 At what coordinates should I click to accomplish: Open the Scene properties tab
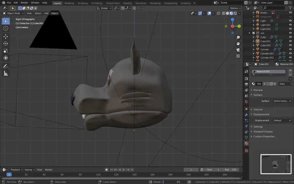pos(246,96)
